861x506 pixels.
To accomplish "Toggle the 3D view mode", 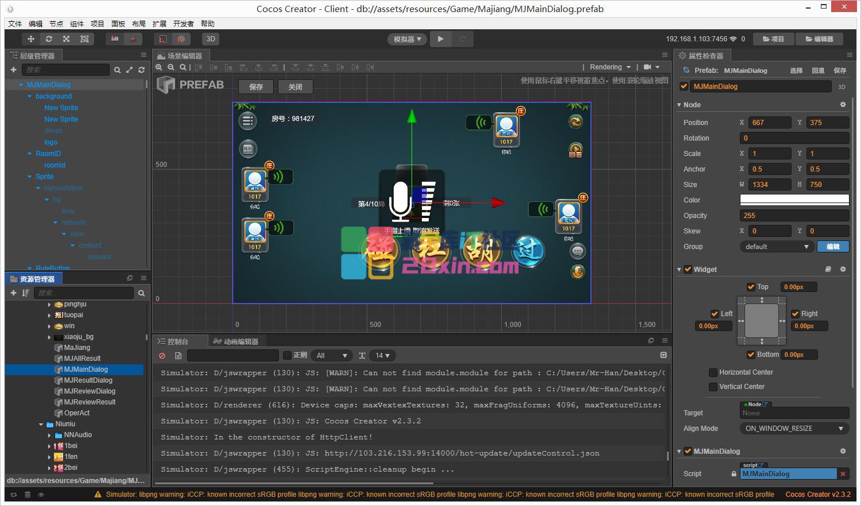I will (211, 39).
